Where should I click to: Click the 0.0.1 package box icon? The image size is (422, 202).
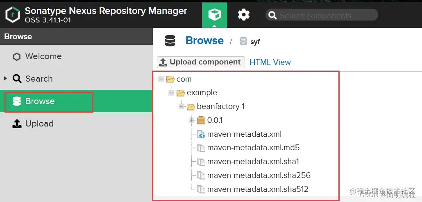coord(201,120)
